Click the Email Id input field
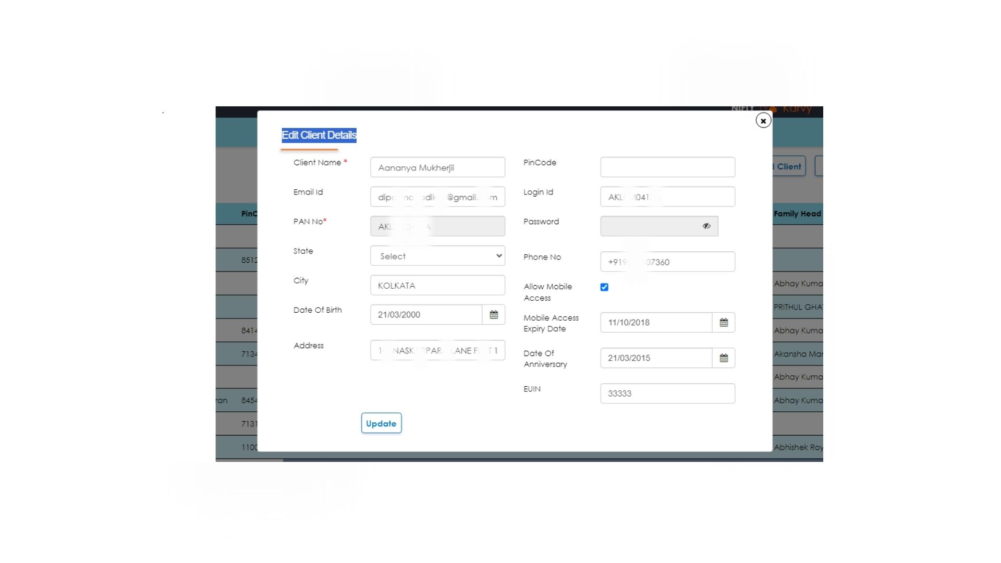The image size is (1001, 563). [438, 197]
